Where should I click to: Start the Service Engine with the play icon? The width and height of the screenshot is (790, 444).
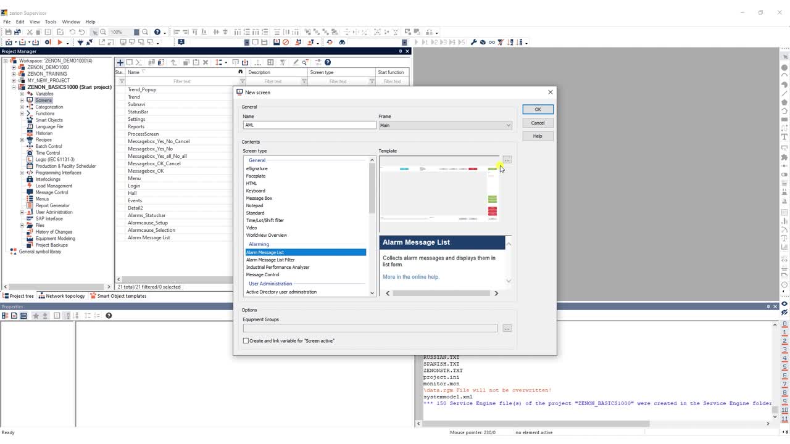click(60, 42)
